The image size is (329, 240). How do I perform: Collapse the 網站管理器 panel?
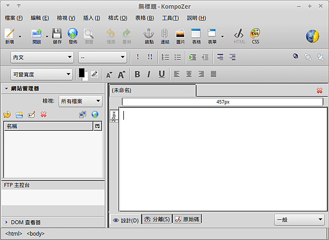point(7,88)
